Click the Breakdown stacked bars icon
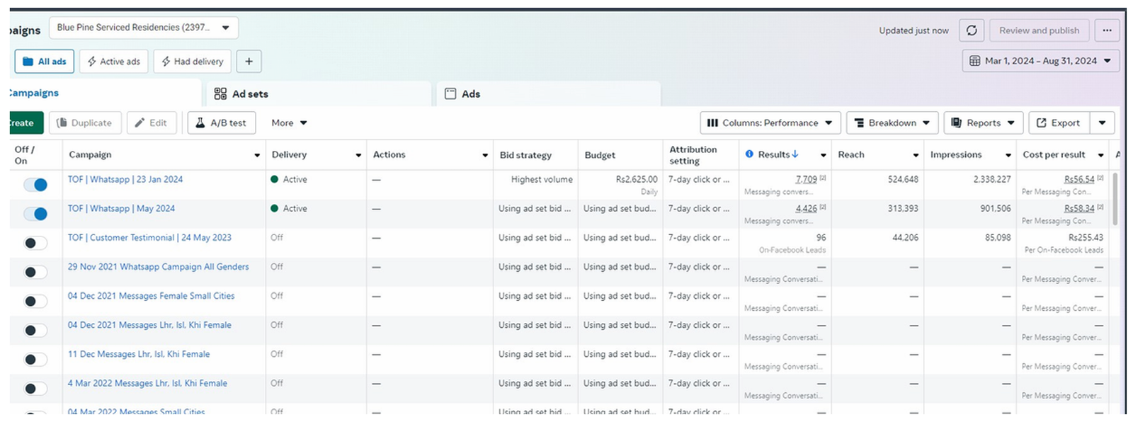The width and height of the screenshot is (1133, 422). pyautogui.click(x=859, y=122)
